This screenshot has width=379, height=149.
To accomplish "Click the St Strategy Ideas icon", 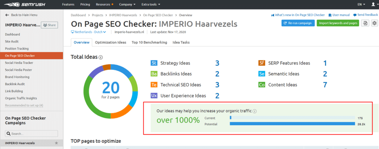I will [x=154, y=63].
